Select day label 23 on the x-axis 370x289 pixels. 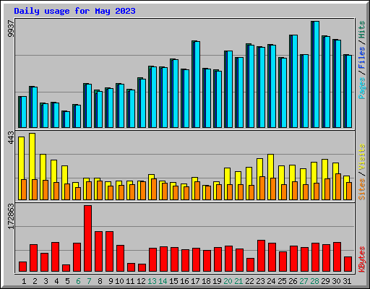pos(260,281)
